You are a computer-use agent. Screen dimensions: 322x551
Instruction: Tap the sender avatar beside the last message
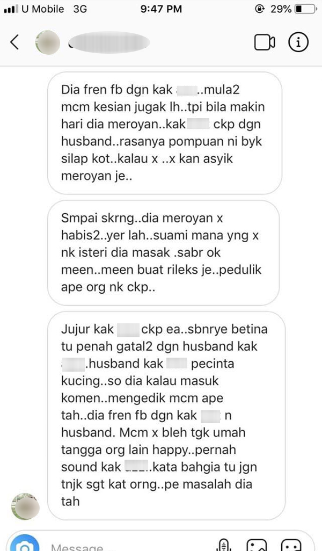(x=25, y=506)
